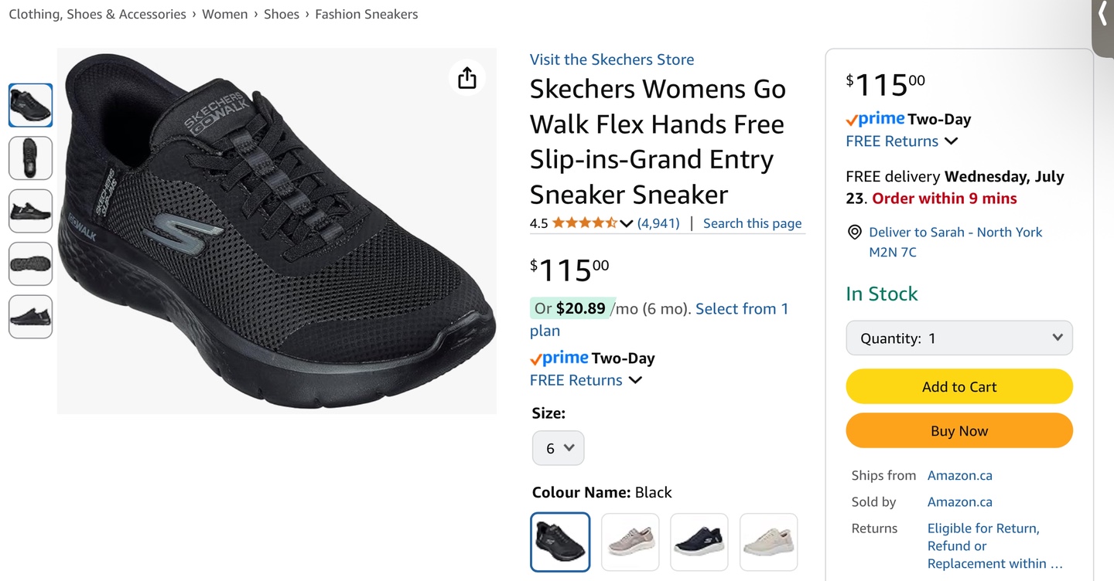Click the share icon on product image

pos(467,78)
